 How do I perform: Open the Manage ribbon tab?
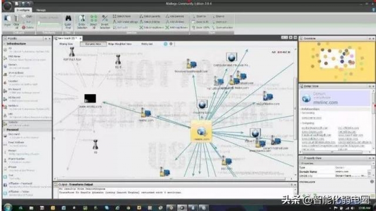click(x=41, y=9)
